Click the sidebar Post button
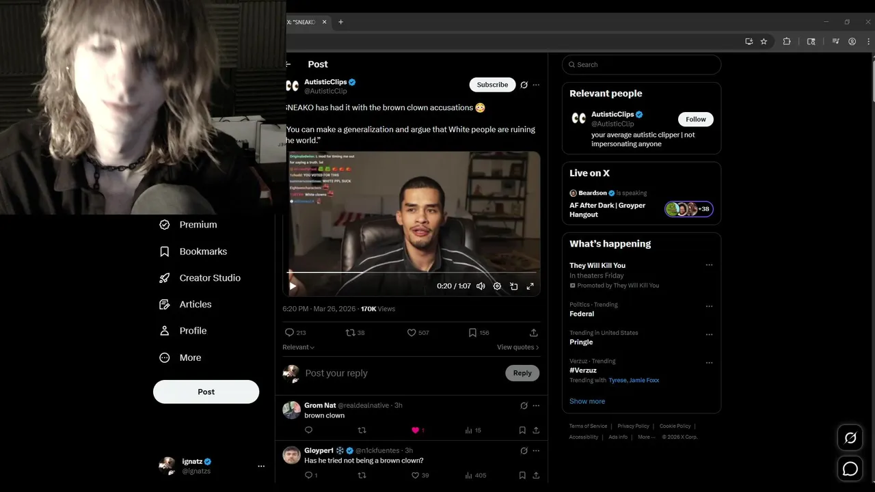 [x=206, y=392]
